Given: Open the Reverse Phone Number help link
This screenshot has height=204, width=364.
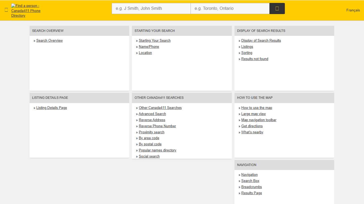Looking at the screenshot, I should pos(157,126).
